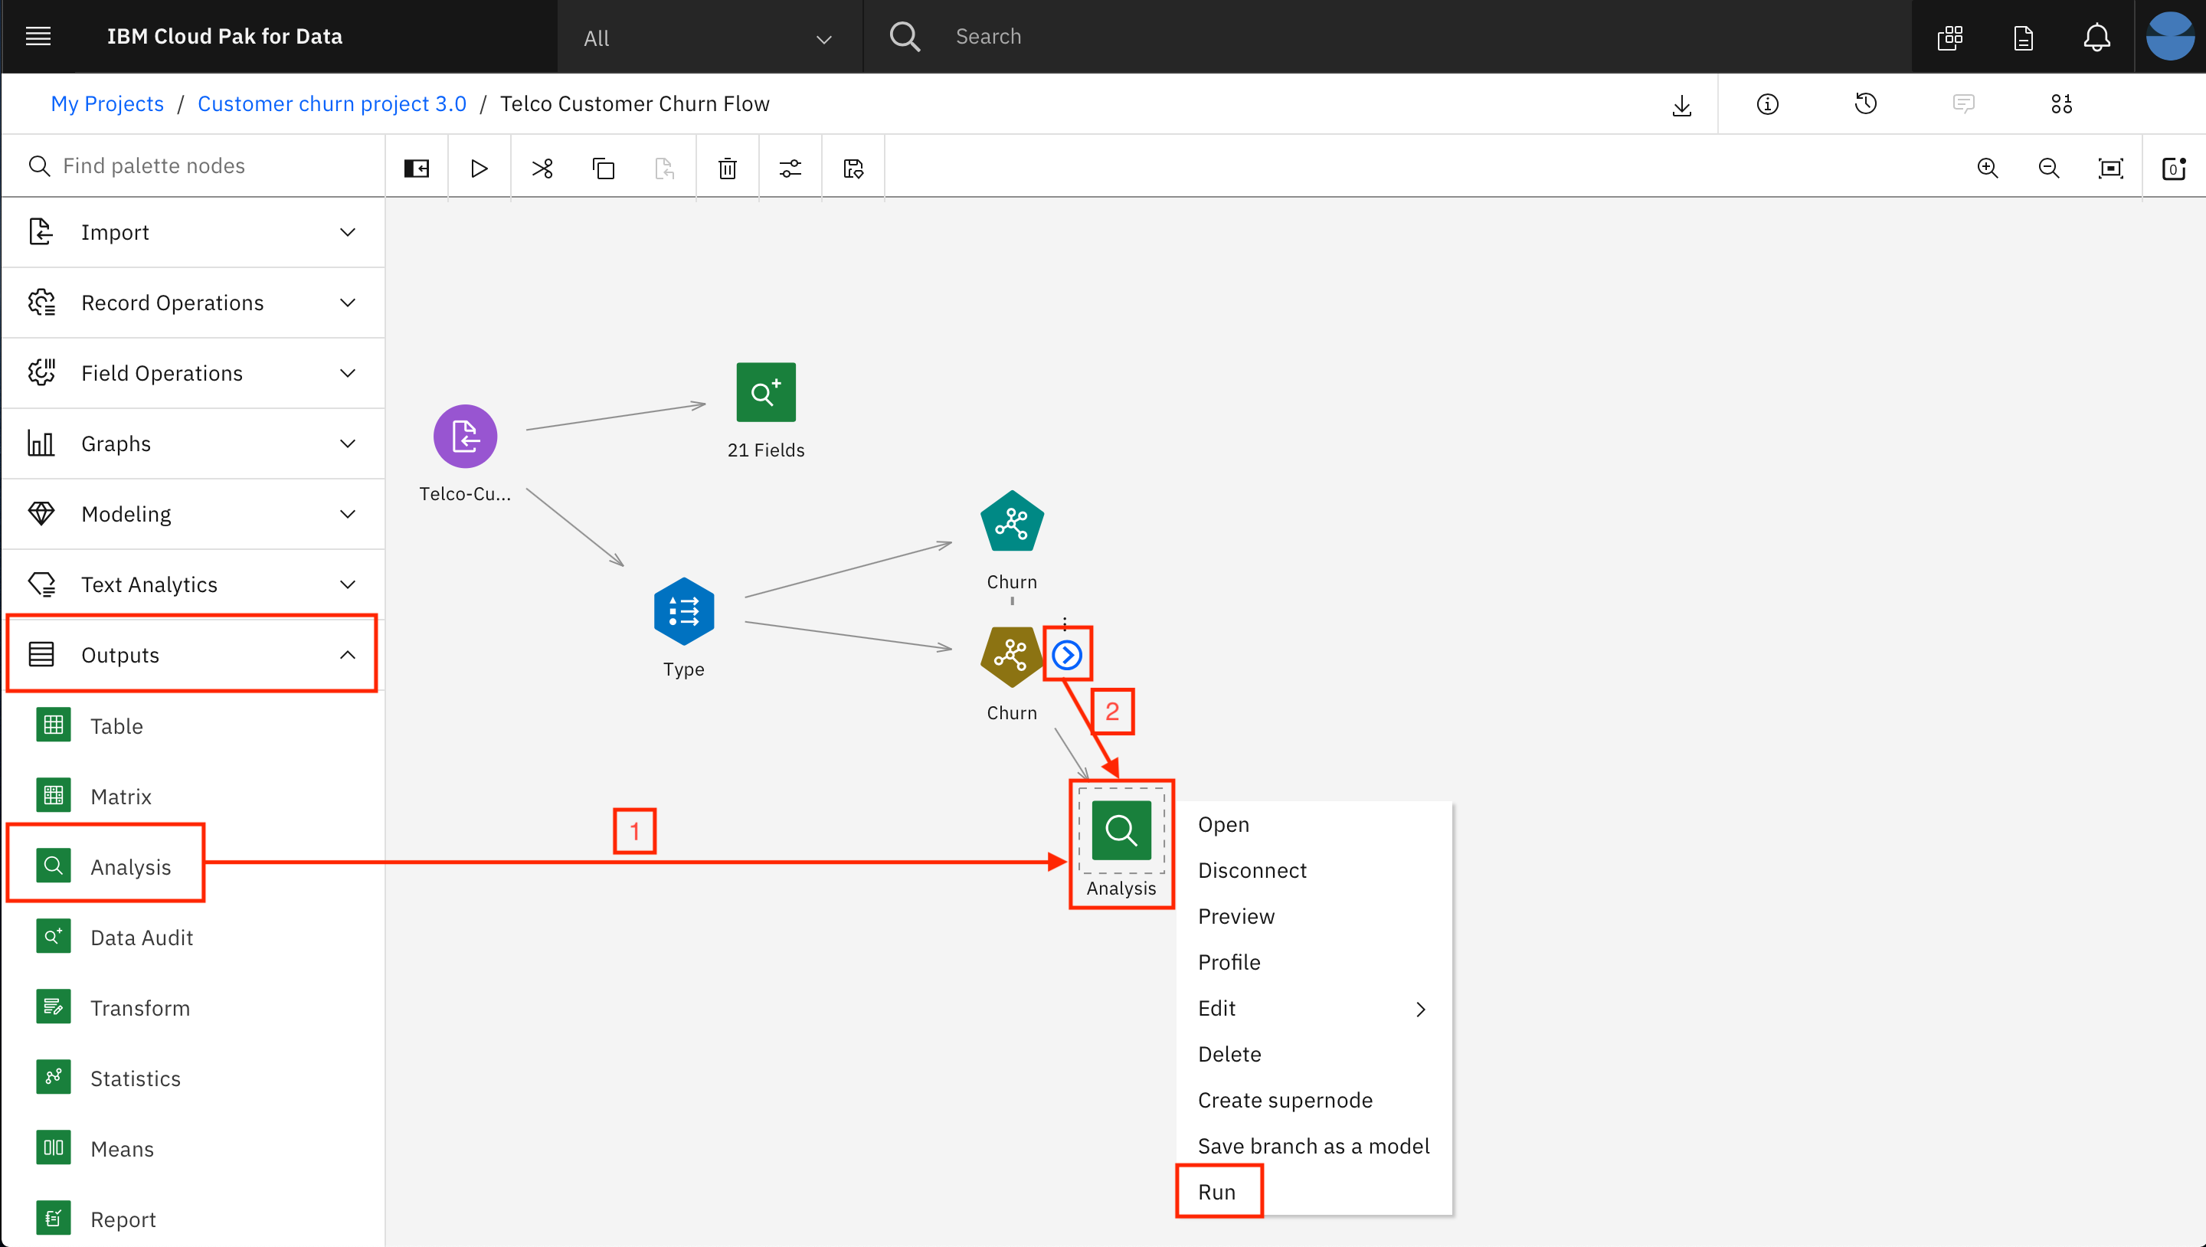Click the Telco Customer Churn Flow title
Viewport: 2206px width, 1247px height.
[634, 103]
